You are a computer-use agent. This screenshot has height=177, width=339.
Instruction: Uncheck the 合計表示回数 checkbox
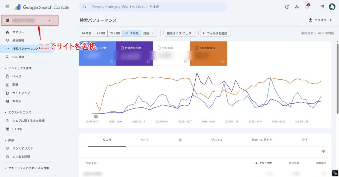pyautogui.click(x=122, y=48)
